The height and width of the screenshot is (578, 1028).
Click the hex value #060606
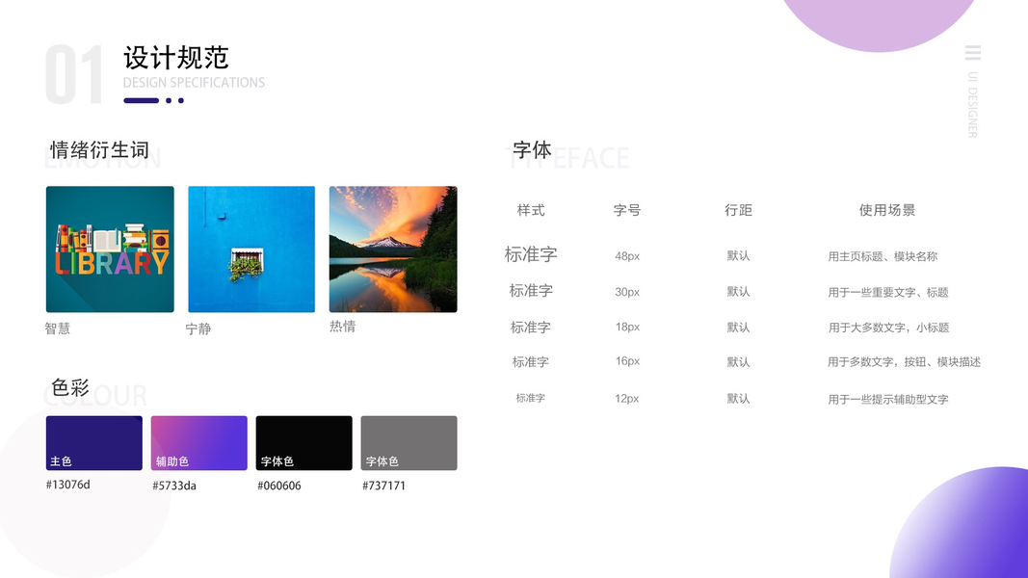279,486
